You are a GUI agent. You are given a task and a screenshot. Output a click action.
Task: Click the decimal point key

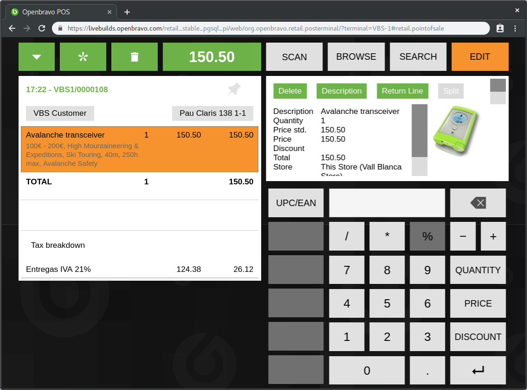427,370
